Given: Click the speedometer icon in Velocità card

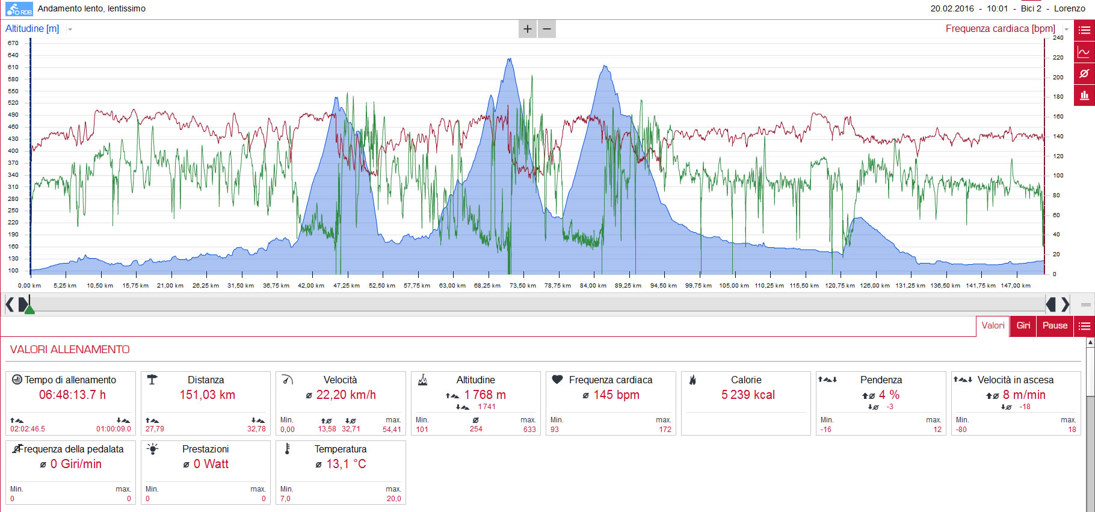Looking at the screenshot, I should pos(287,380).
